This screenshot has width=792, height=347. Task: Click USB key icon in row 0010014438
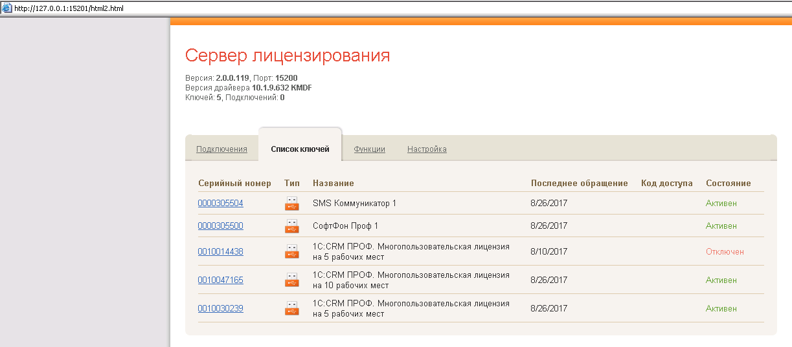pos(292,252)
